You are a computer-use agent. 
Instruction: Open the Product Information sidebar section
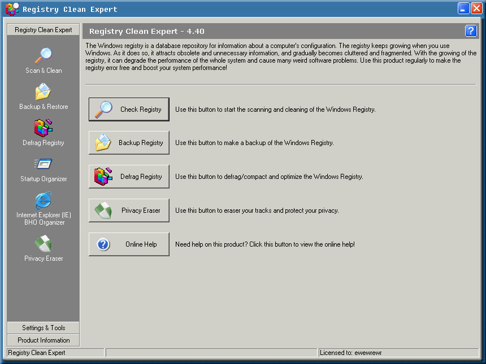tap(44, 340)
